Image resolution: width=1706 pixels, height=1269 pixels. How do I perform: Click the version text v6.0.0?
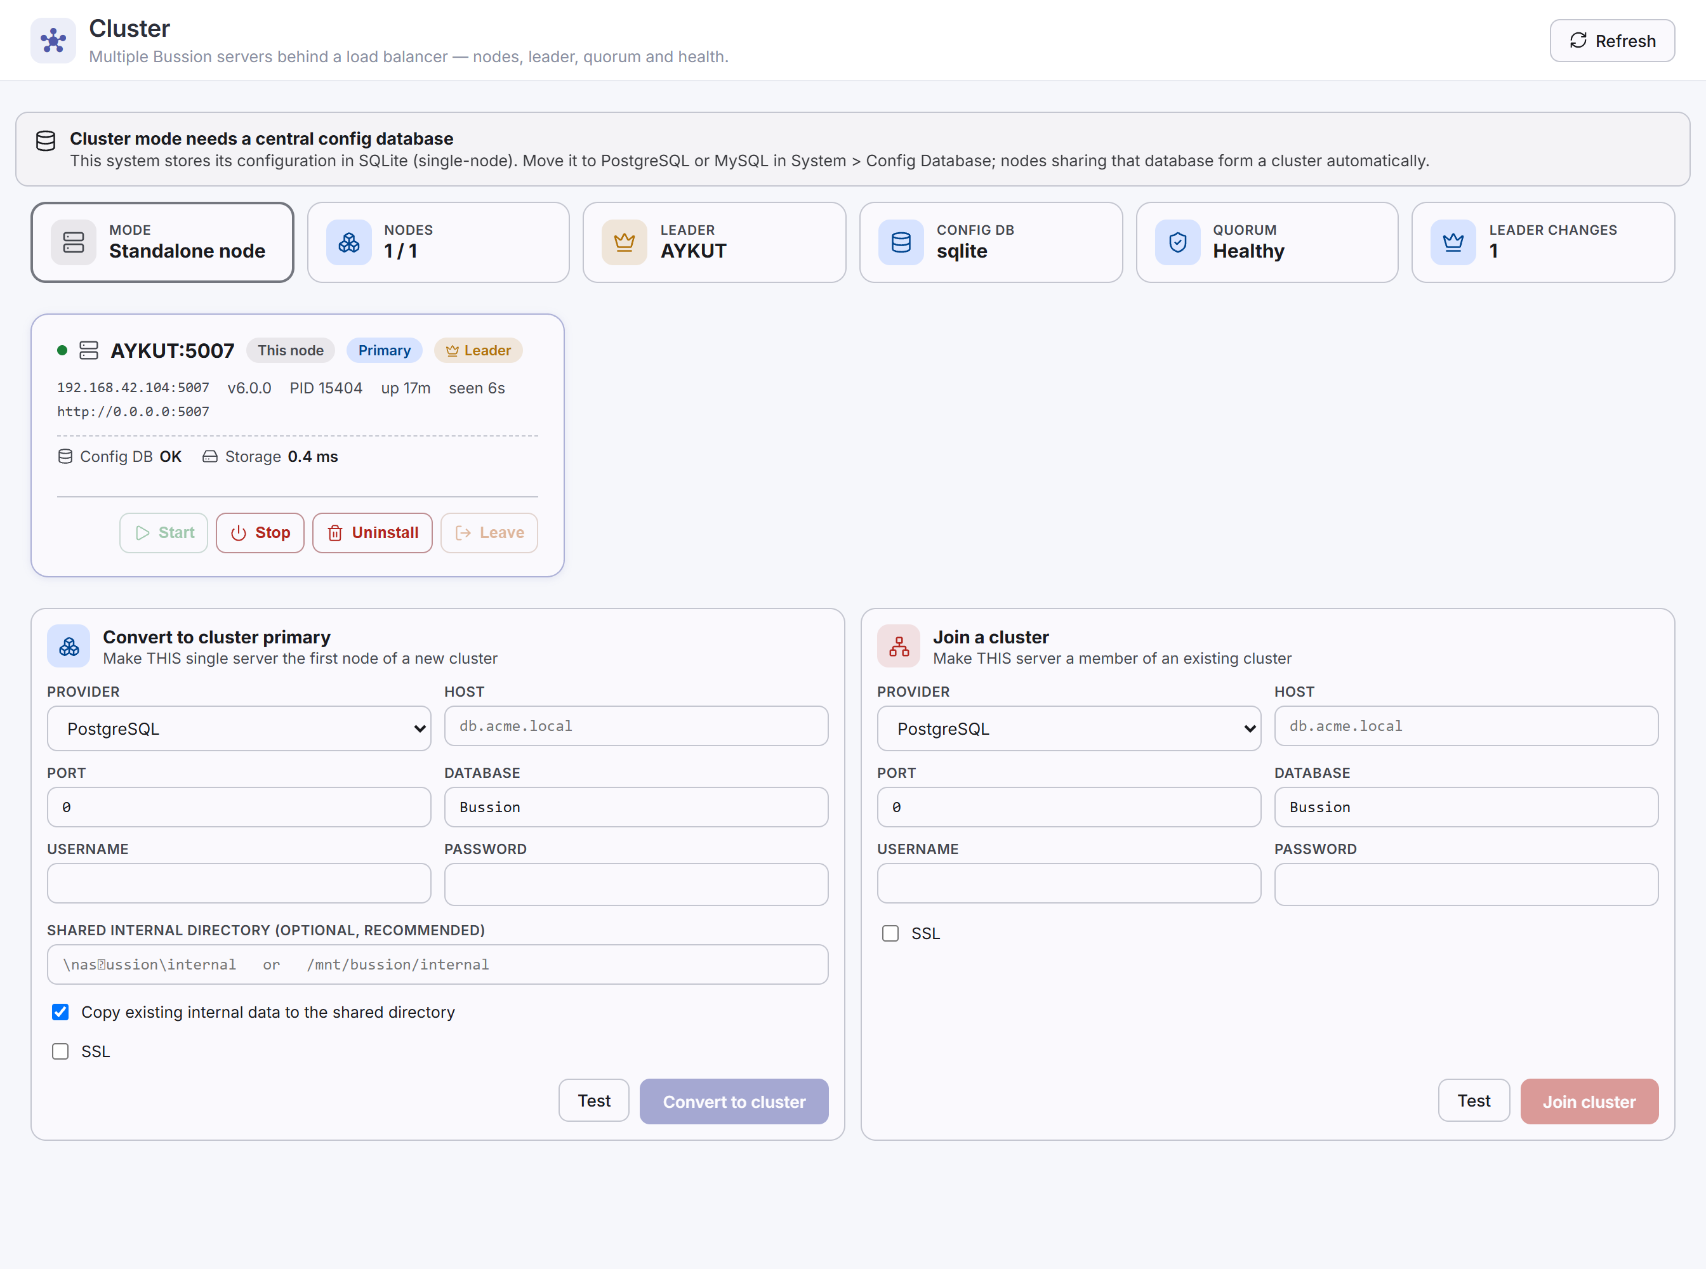[x=250, y=388]
